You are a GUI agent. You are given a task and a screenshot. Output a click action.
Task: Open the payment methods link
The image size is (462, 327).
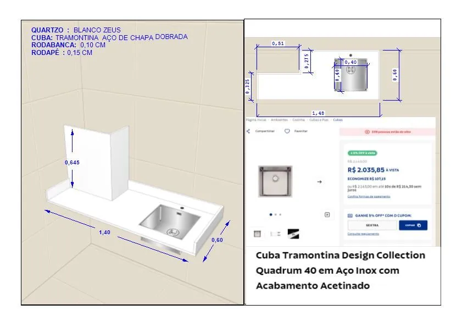click(369, 196)
